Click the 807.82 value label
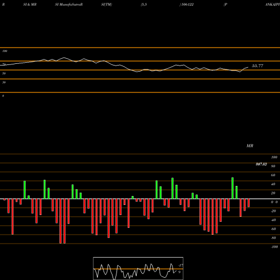 pos(261,164)
